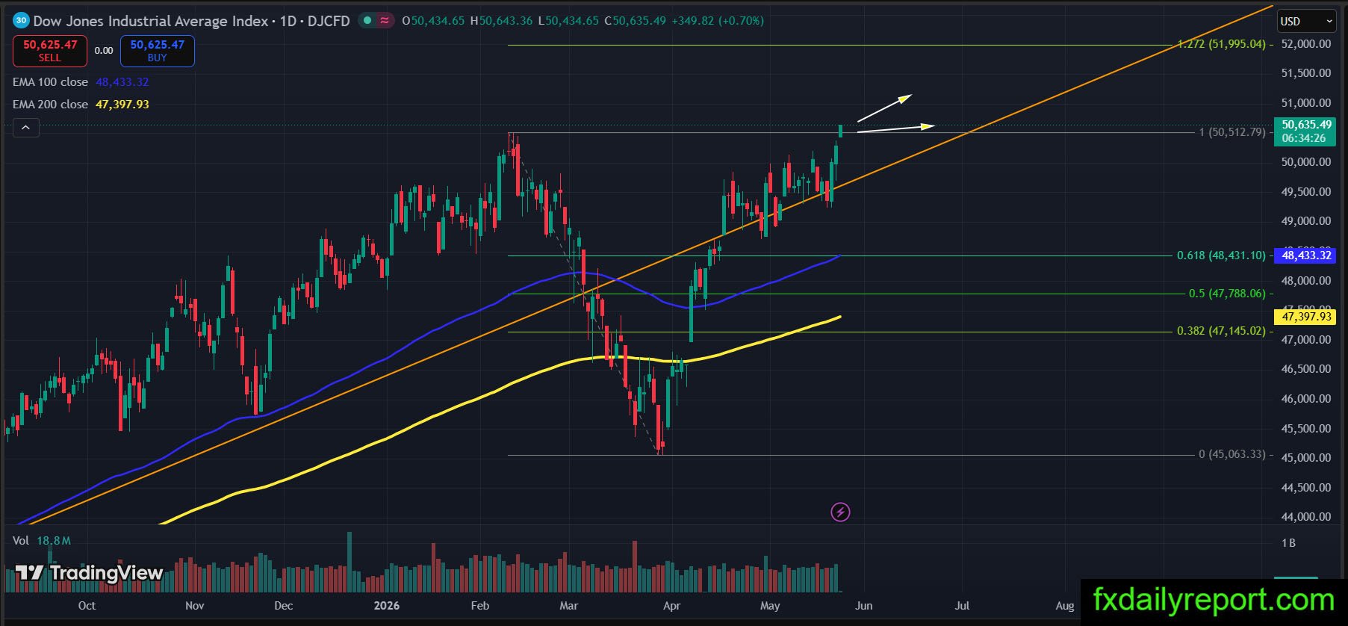
Task: Click 45,000.00 on the price axis
Action: coord(1306,458)
